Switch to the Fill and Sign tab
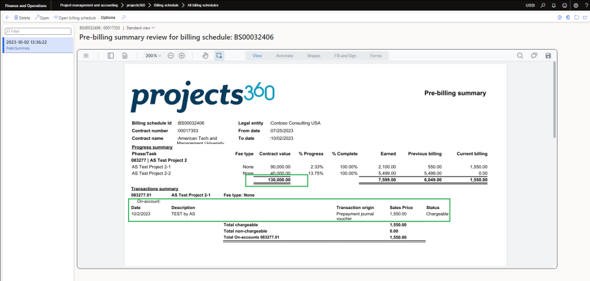This screenshot has height=281, width=590. pos(345,55)
